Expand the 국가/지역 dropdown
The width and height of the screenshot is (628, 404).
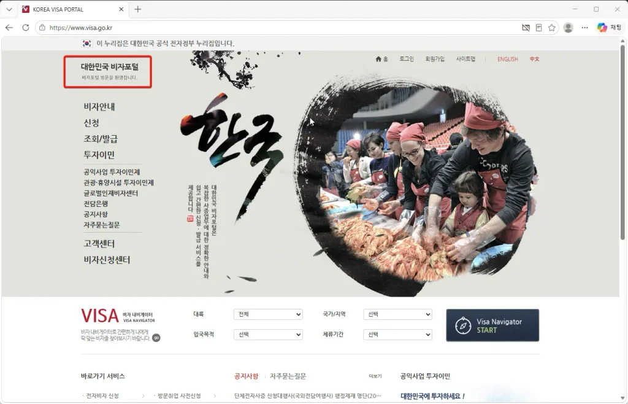click(397, 314)
